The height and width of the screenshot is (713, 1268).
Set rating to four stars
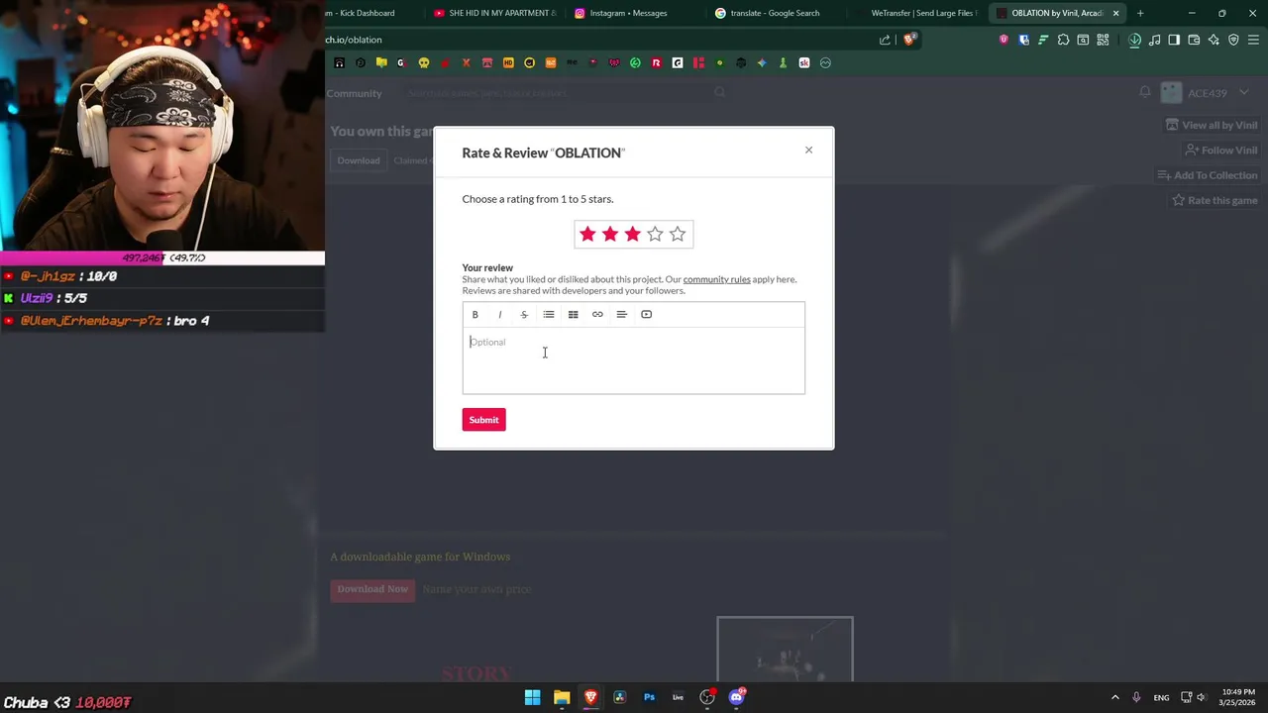(655, 234)
